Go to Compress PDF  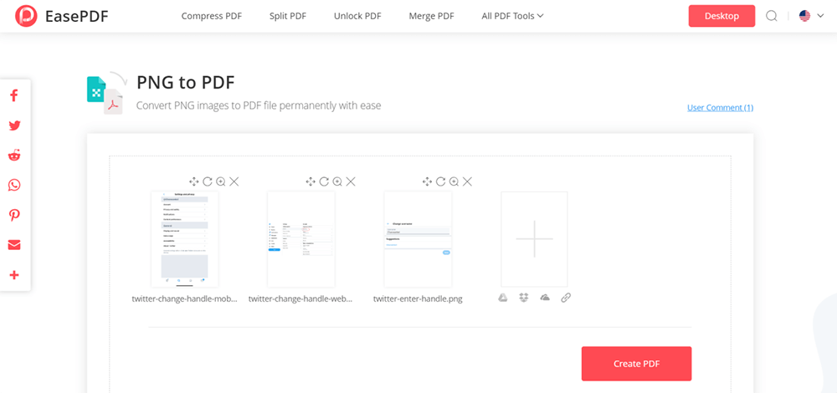(x=210, y=16)
